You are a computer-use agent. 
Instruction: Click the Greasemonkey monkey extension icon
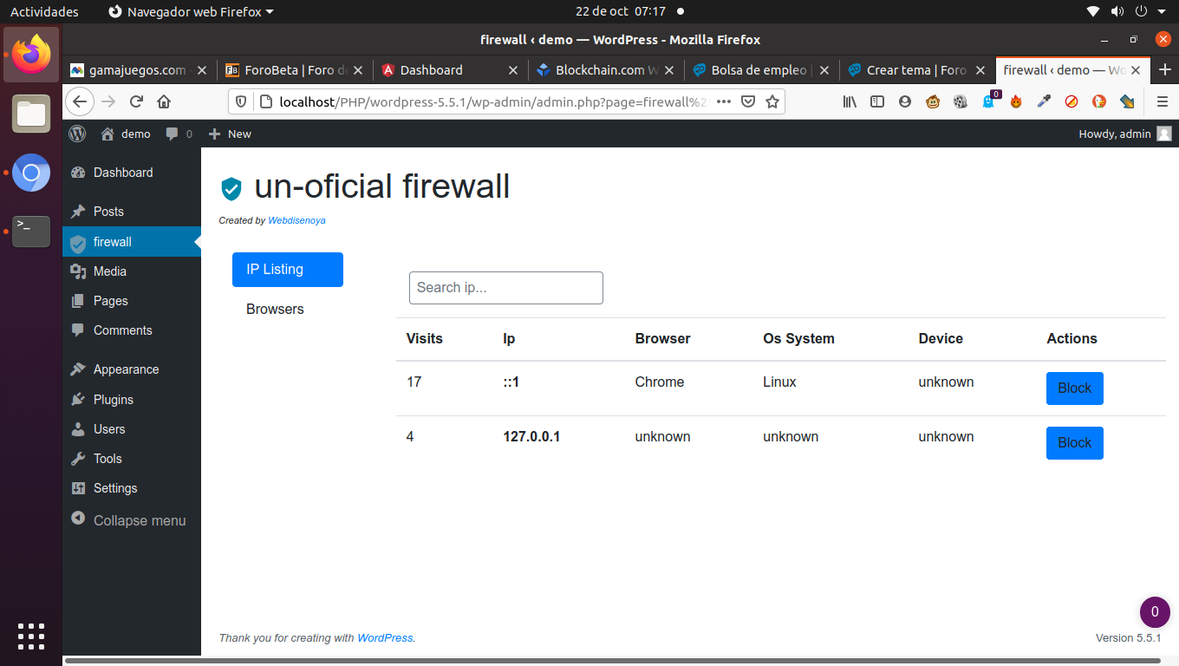point(933,101)
